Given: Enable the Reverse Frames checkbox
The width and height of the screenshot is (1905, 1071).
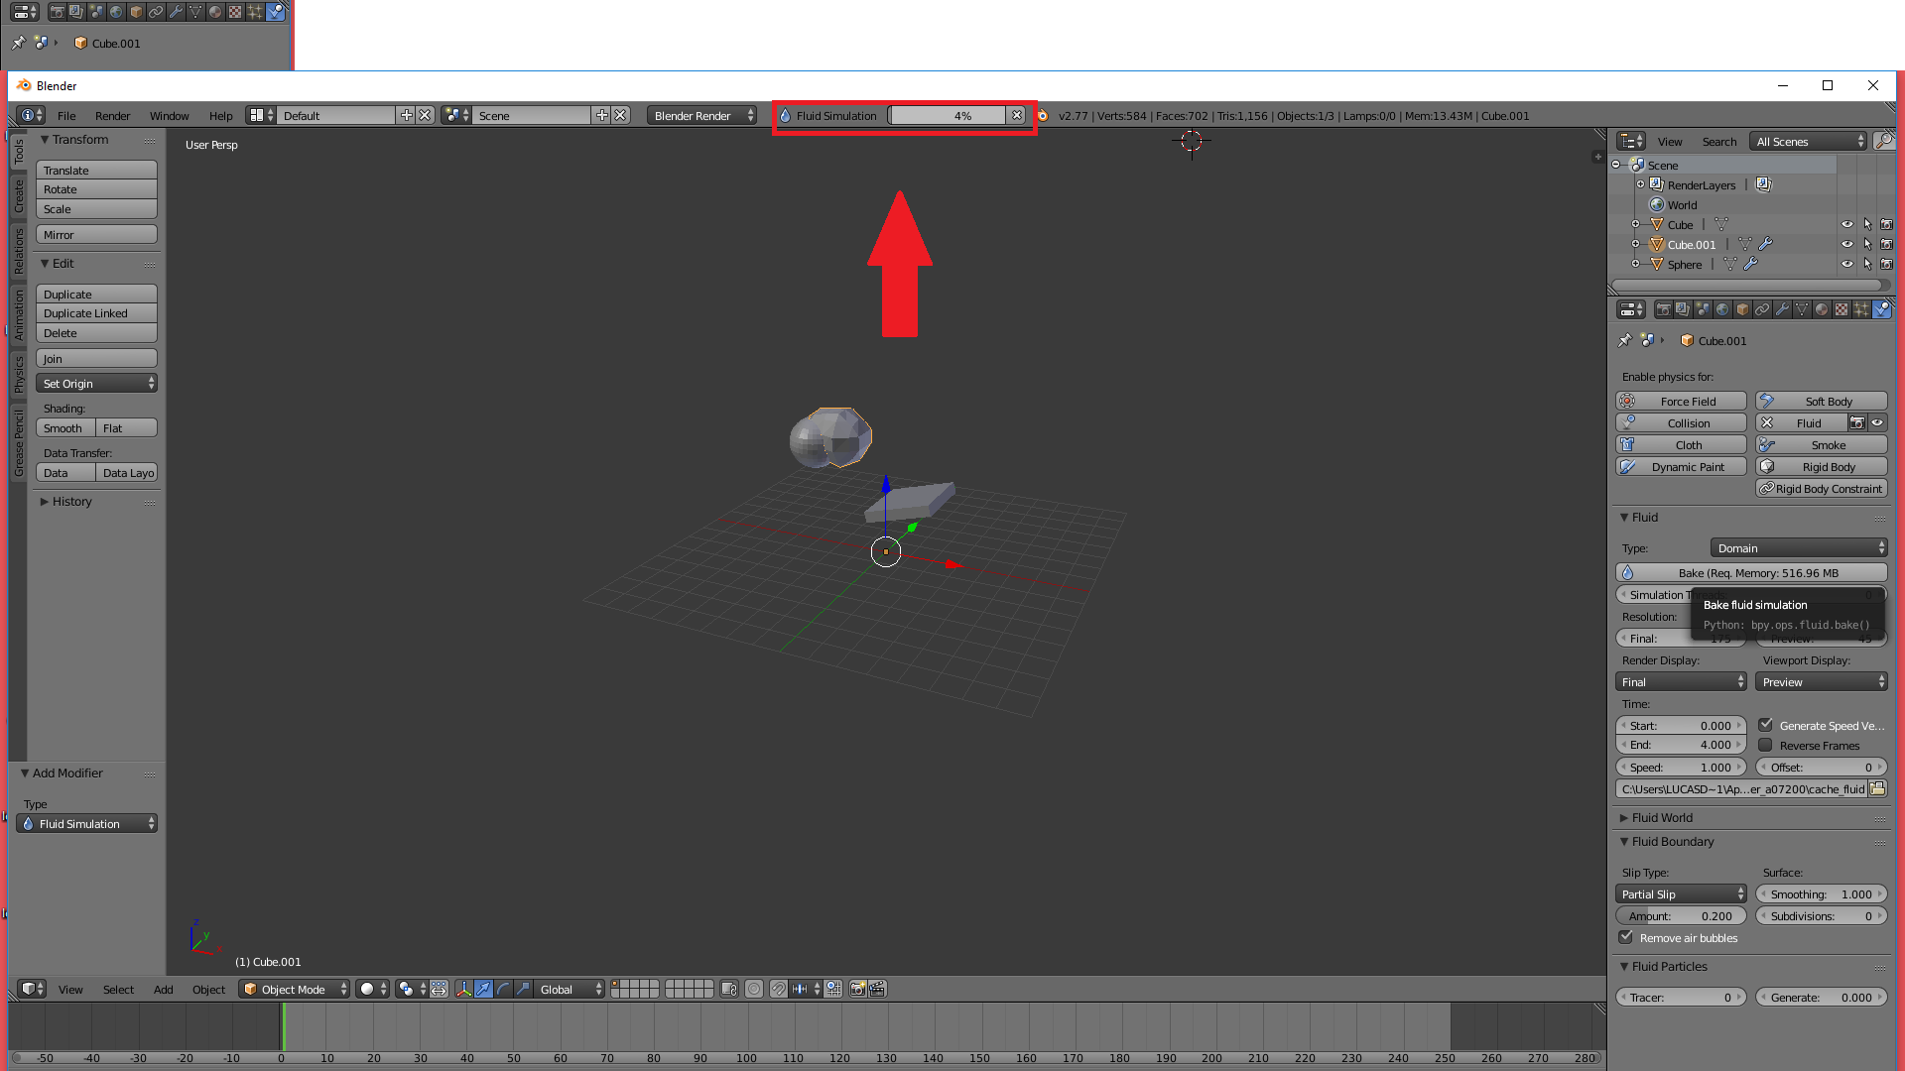Looking at the screenshot, I should click(x=1766, y=746).
